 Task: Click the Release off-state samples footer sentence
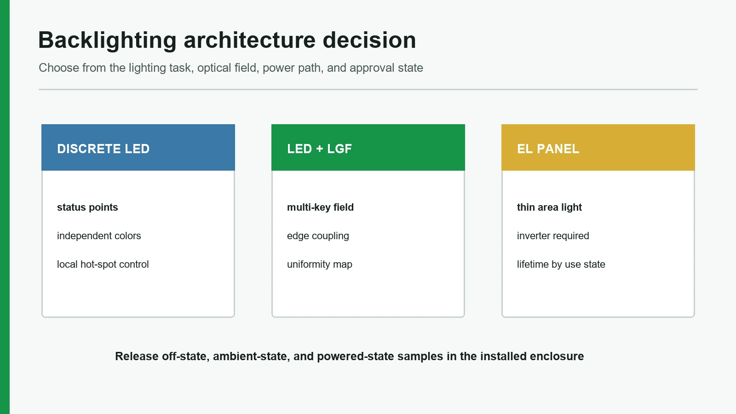pos(350,356)
